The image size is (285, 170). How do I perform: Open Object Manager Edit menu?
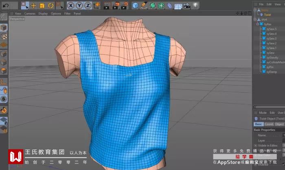point(269,4)
